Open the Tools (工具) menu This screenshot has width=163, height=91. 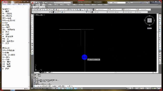coord(69,5)
